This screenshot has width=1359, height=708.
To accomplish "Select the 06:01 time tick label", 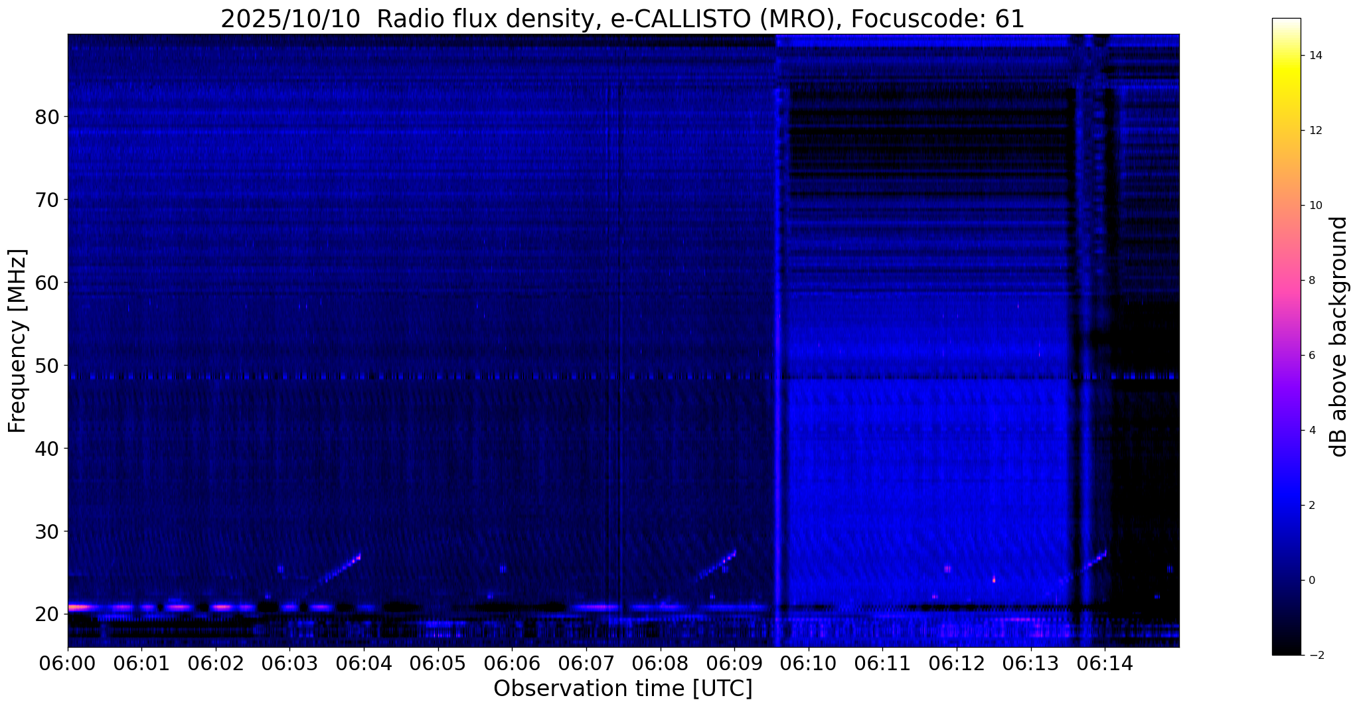I will click(141, 664).
